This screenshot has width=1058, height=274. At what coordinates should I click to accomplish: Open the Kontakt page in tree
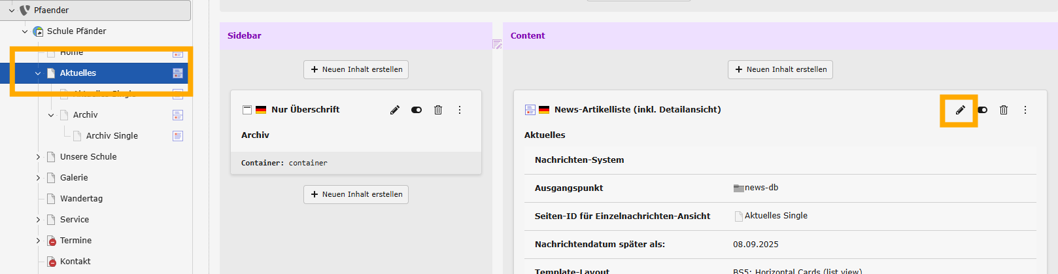click(75, 262)
